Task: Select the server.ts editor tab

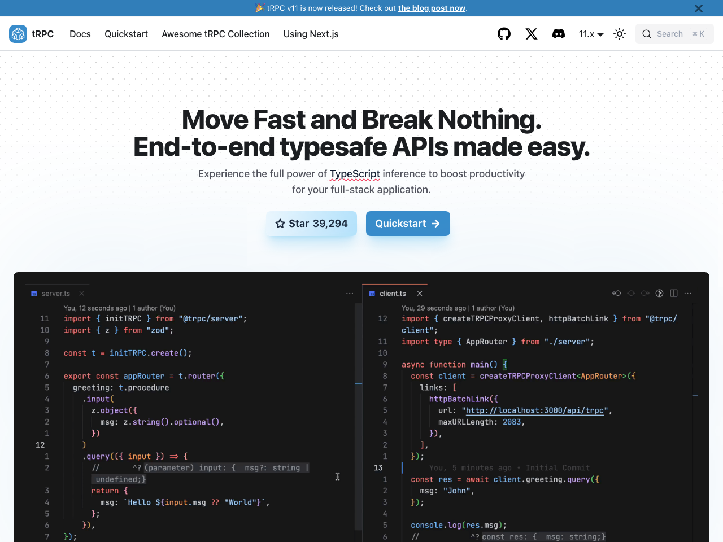Action: [55, 294]
